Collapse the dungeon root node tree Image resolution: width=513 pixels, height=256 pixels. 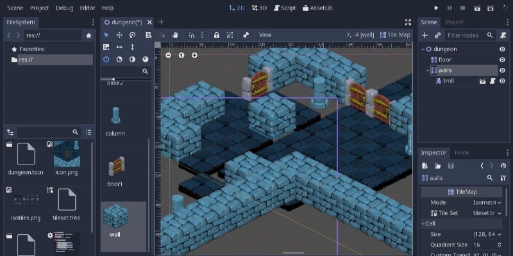(424, 49)
